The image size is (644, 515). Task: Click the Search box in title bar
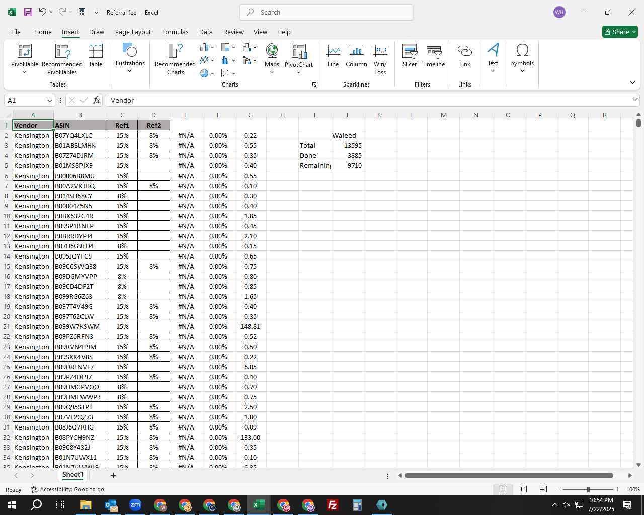coord(326,12)
